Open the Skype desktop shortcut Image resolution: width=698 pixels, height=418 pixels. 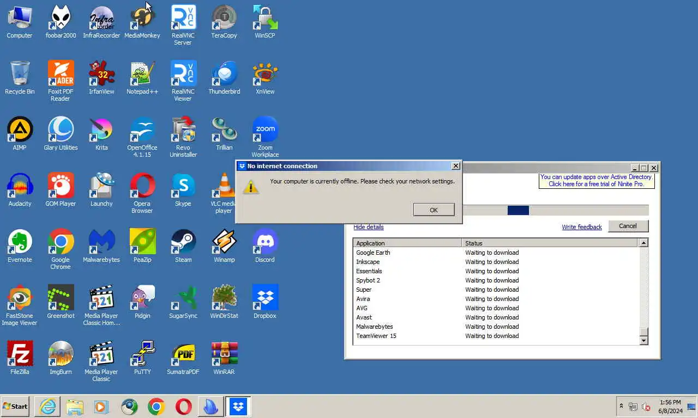183,190
